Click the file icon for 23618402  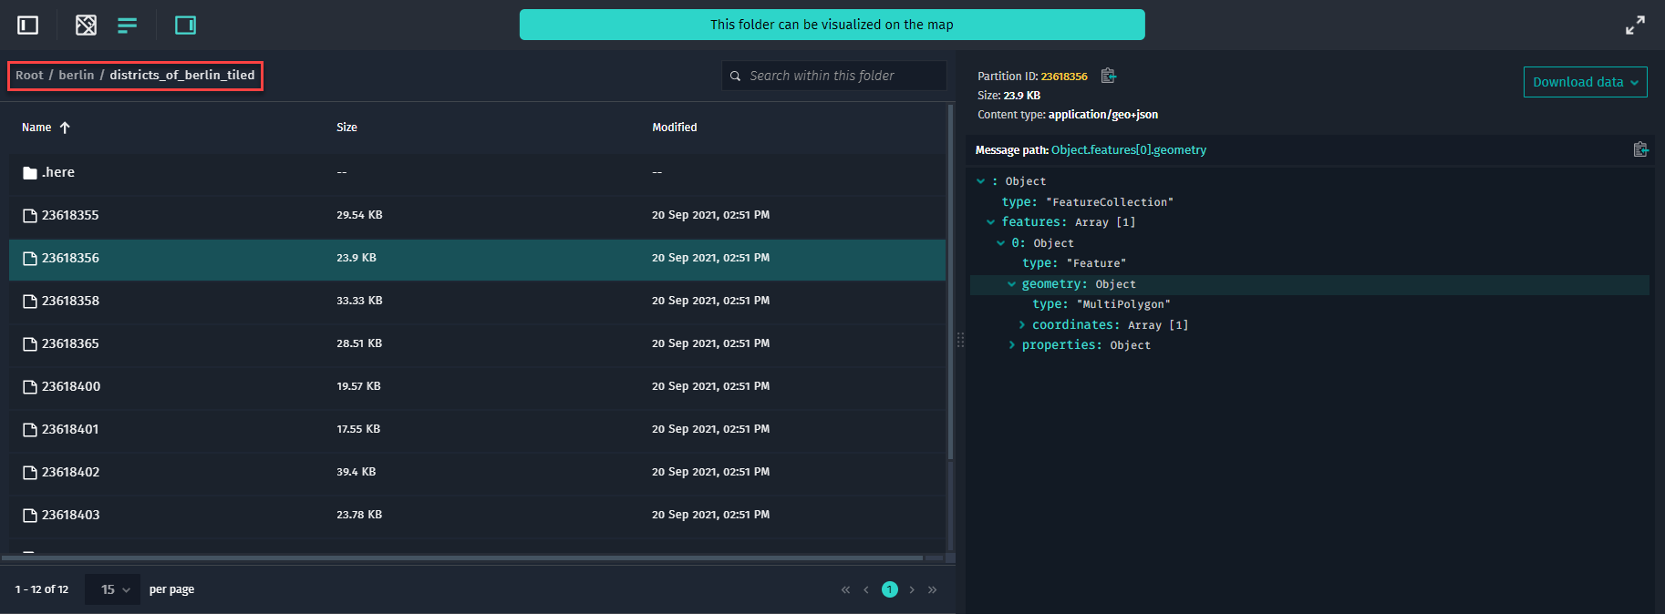click(x=30, y=472)
